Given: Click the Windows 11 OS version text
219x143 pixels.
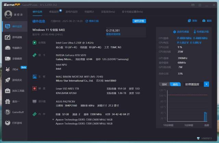Looking at the screenshot, I should (49, 30).
